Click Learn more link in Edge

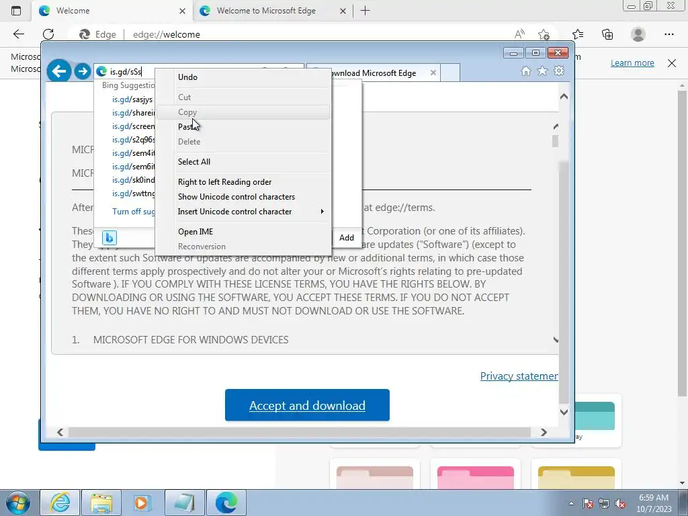pyautogui.click(x=632, y=62)
